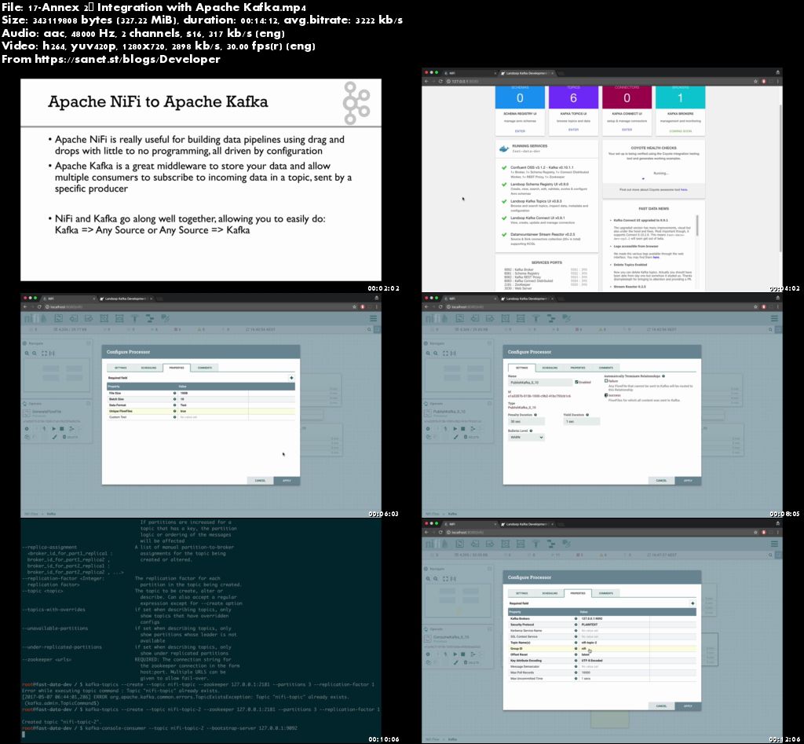This screenshot has height=744, width=804.
Task: Click Group ID property row in 00:12:06 frame
Action: tap(602, 649)
